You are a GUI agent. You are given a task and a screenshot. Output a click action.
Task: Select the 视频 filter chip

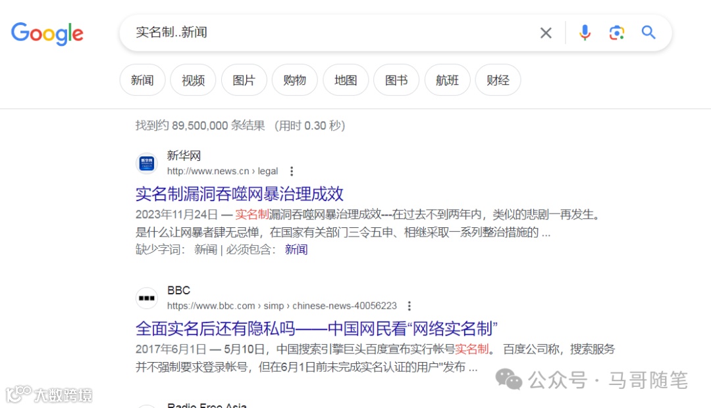click(193, 80)
